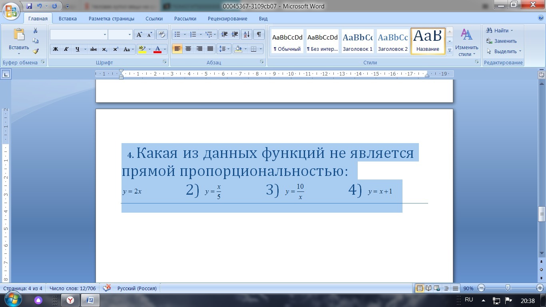Screen dimensions: 546x307
Task: Click the Yandex browser taskbar icon
Action: [x=70, y=300]
